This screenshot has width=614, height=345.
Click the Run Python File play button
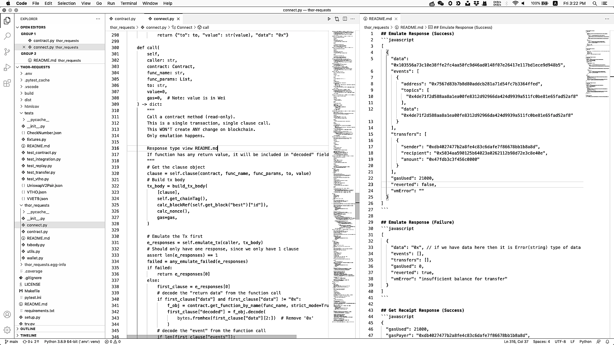[x=329, y=19]
